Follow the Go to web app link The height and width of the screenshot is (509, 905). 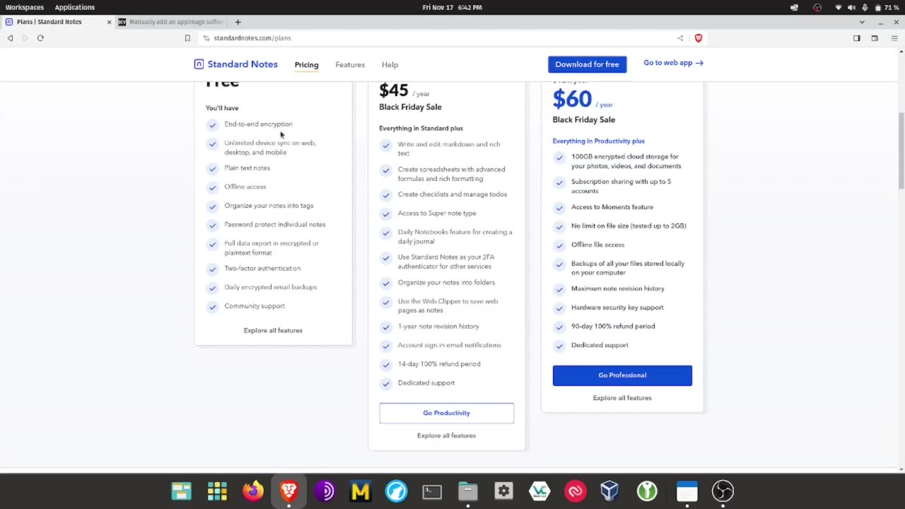[x=673, y=63]
